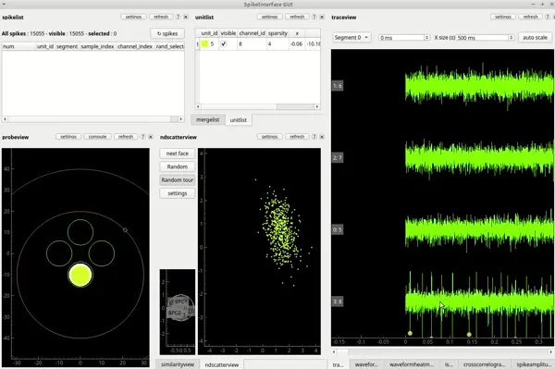Click the X size 500 ms spinbox
555x369 pixels.
click(486, 38)
